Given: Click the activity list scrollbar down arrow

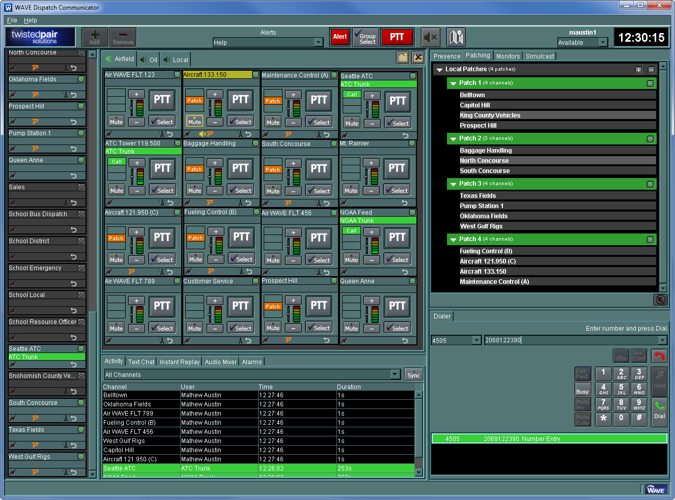Looking at the screenshot, I should click(419, 473).
